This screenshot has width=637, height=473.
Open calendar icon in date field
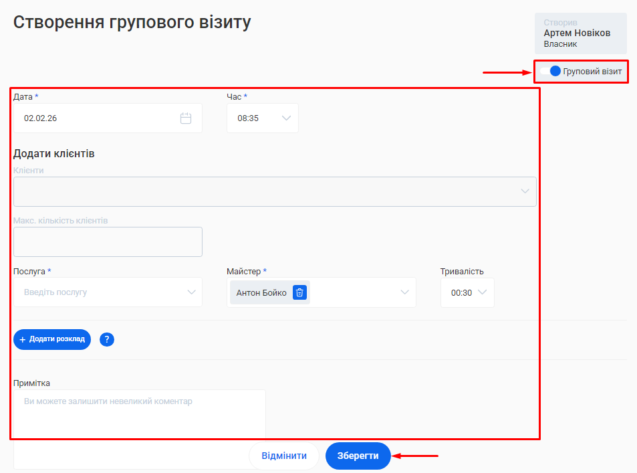click(x=186, y=118)
